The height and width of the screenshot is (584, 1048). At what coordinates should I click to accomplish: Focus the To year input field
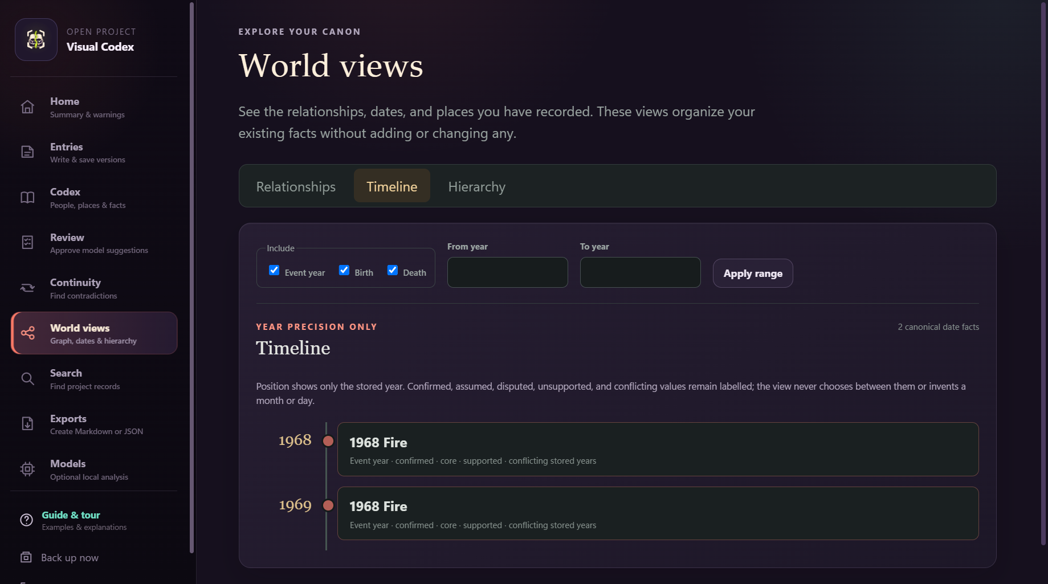[x=641, y=272]
